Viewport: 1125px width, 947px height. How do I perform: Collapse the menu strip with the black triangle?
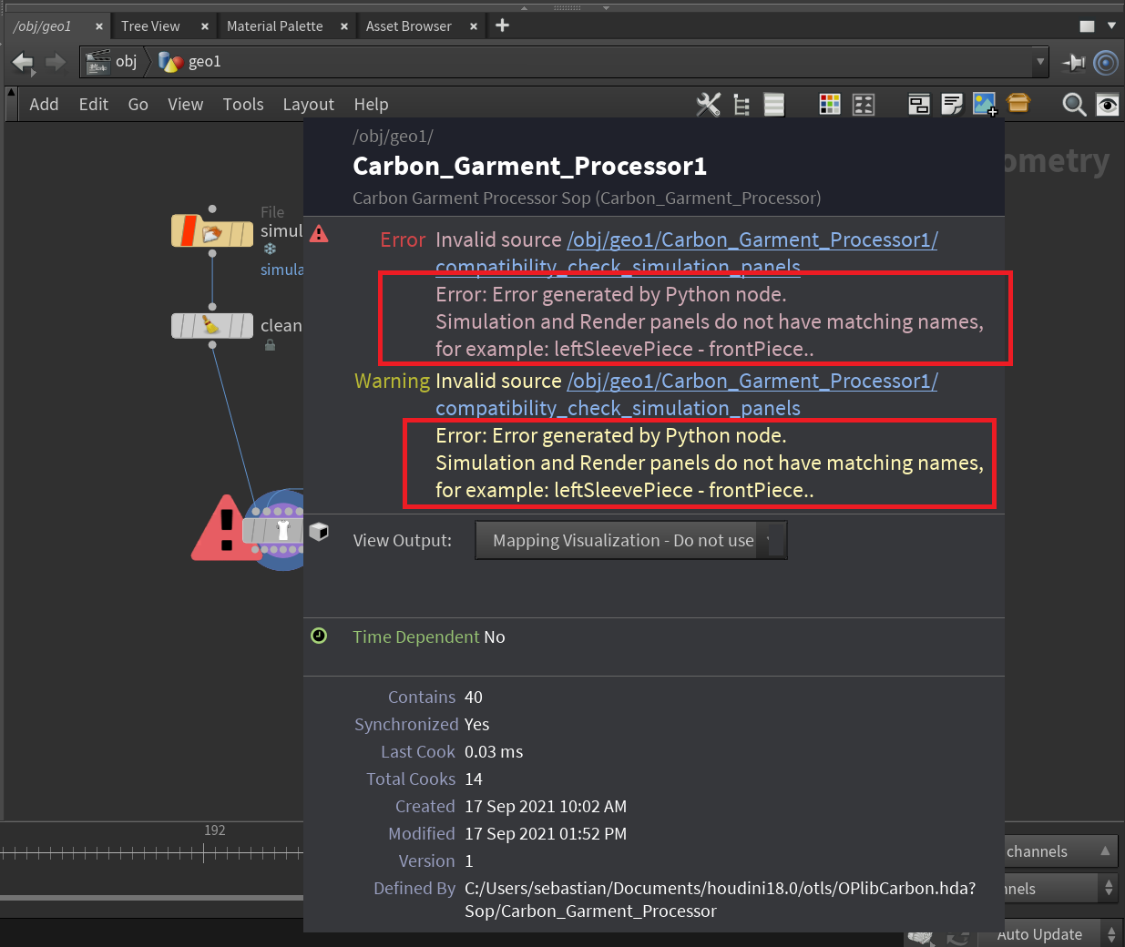point(11,92)
